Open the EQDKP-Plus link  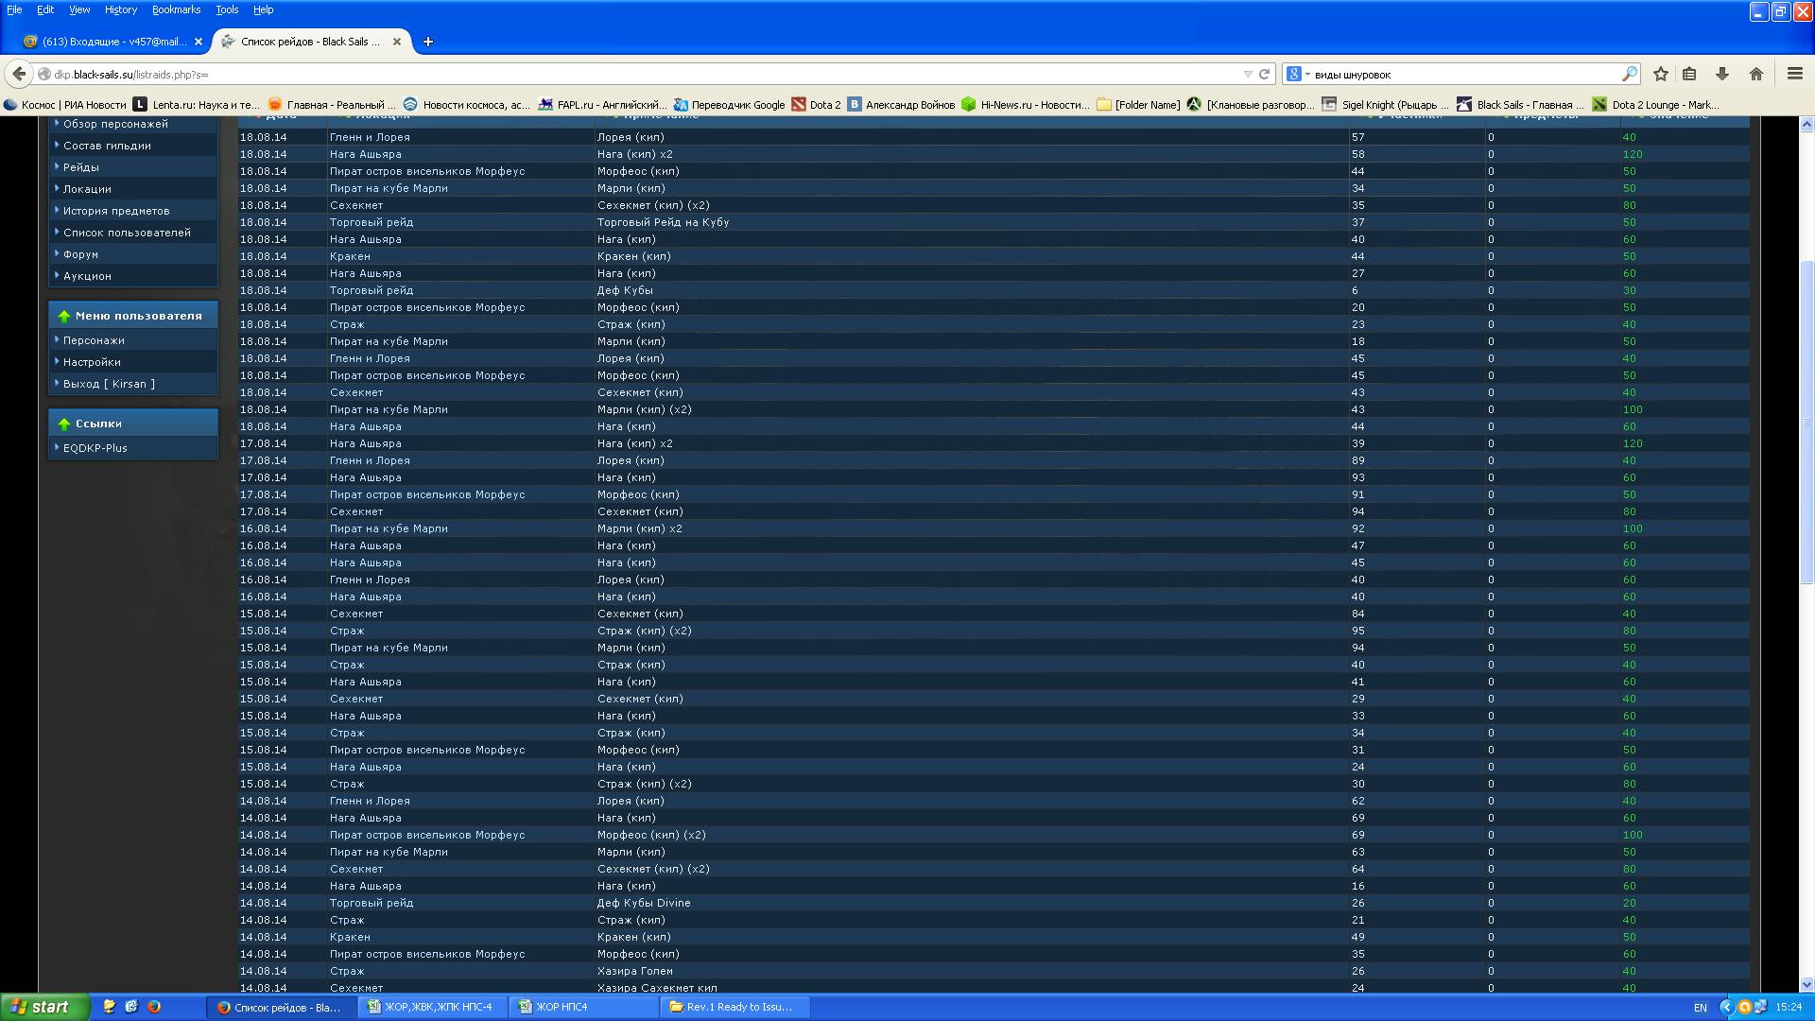[x=95, y=448]
